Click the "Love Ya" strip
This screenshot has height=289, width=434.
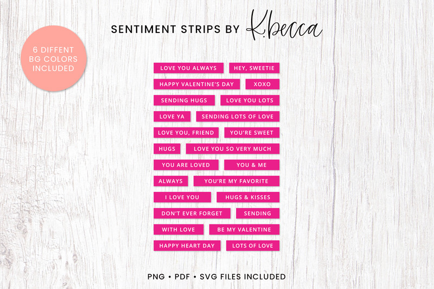[x=172, y=117]
